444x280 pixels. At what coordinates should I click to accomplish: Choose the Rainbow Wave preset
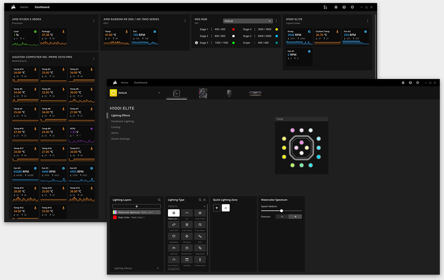pos(187,248)
